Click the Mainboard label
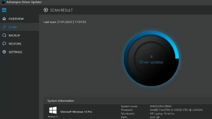Screen dimensions: 212x119 coord(128,114)
